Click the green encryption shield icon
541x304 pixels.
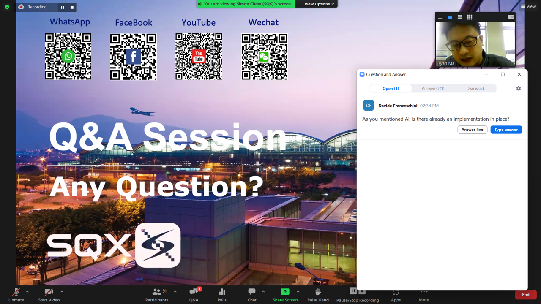coord(7,7)
